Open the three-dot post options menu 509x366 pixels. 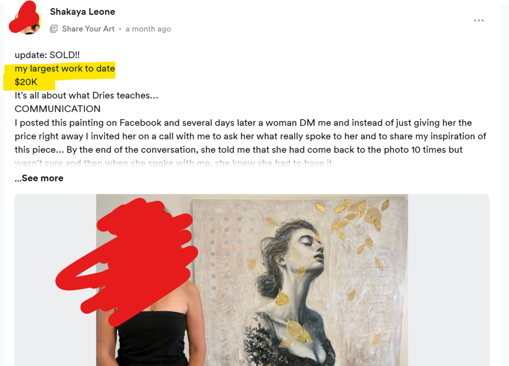pyautogui.click(x=478, y=20)
